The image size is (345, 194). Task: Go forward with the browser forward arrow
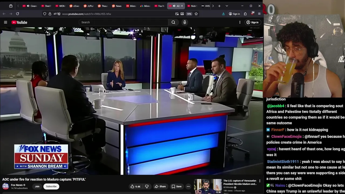tap(11, 14)
